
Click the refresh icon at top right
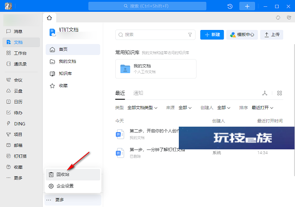pos(278,18)
